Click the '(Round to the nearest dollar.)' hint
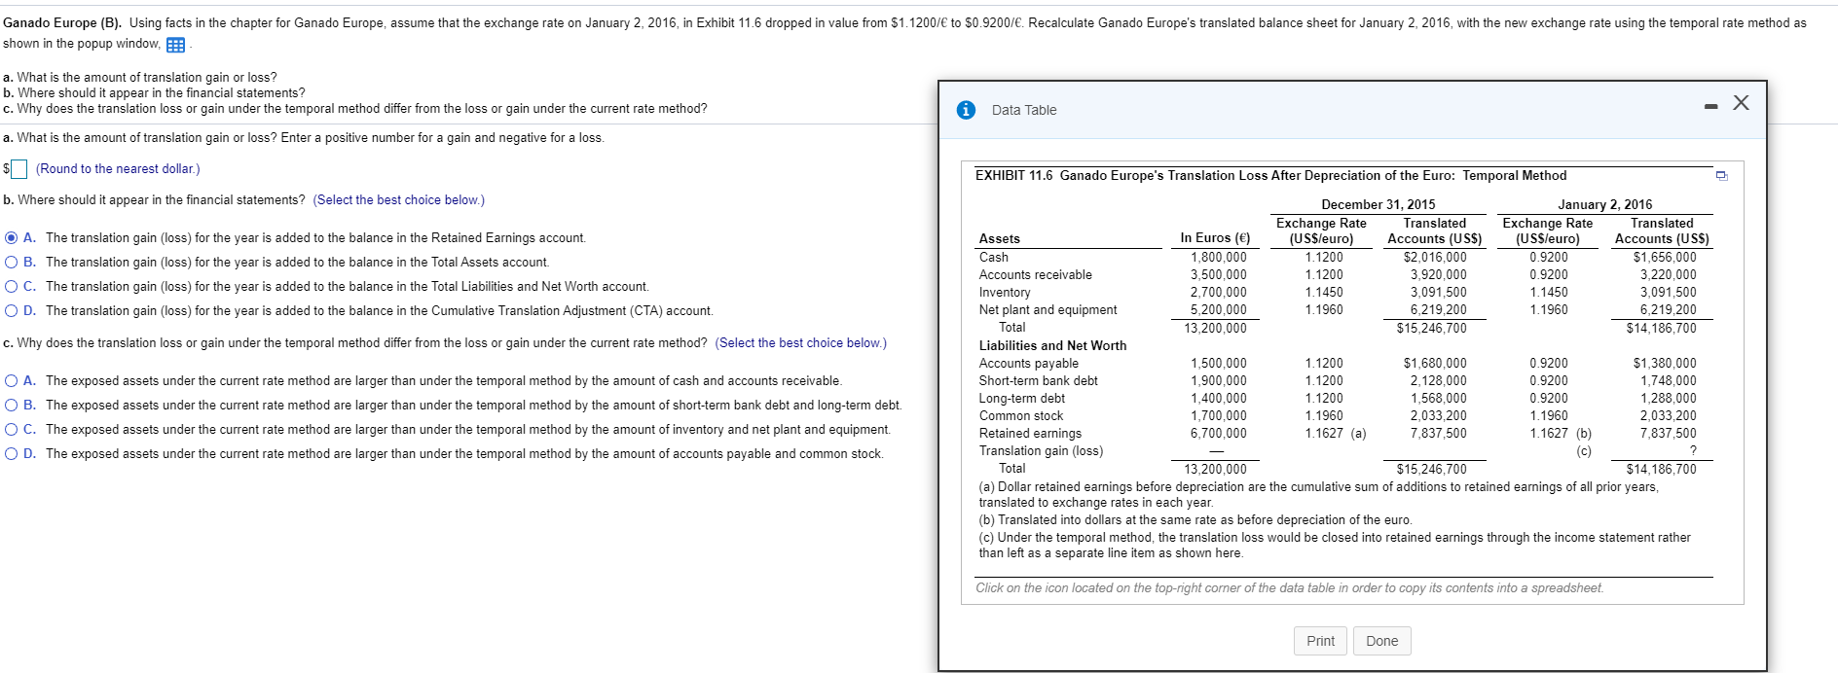The height and width of the screenshot is (673, 1838). (x=118, y=169)
